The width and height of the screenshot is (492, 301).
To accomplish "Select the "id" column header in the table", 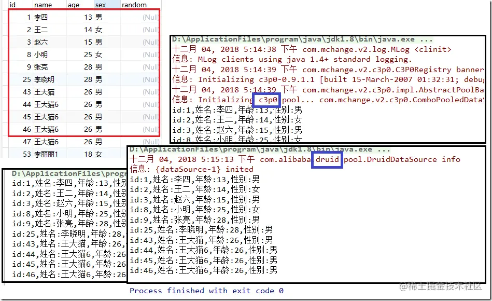I will (x=12, y=5).
